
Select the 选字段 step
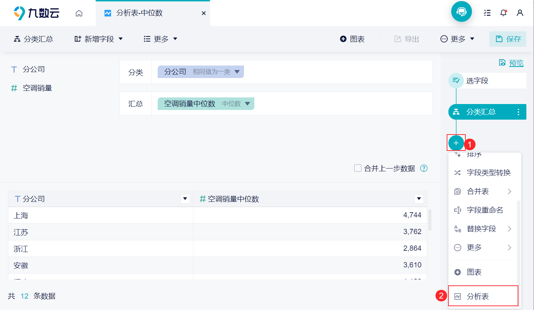[487, 80]
